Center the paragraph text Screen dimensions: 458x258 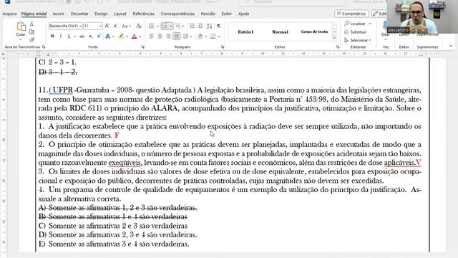click(160, 37)
